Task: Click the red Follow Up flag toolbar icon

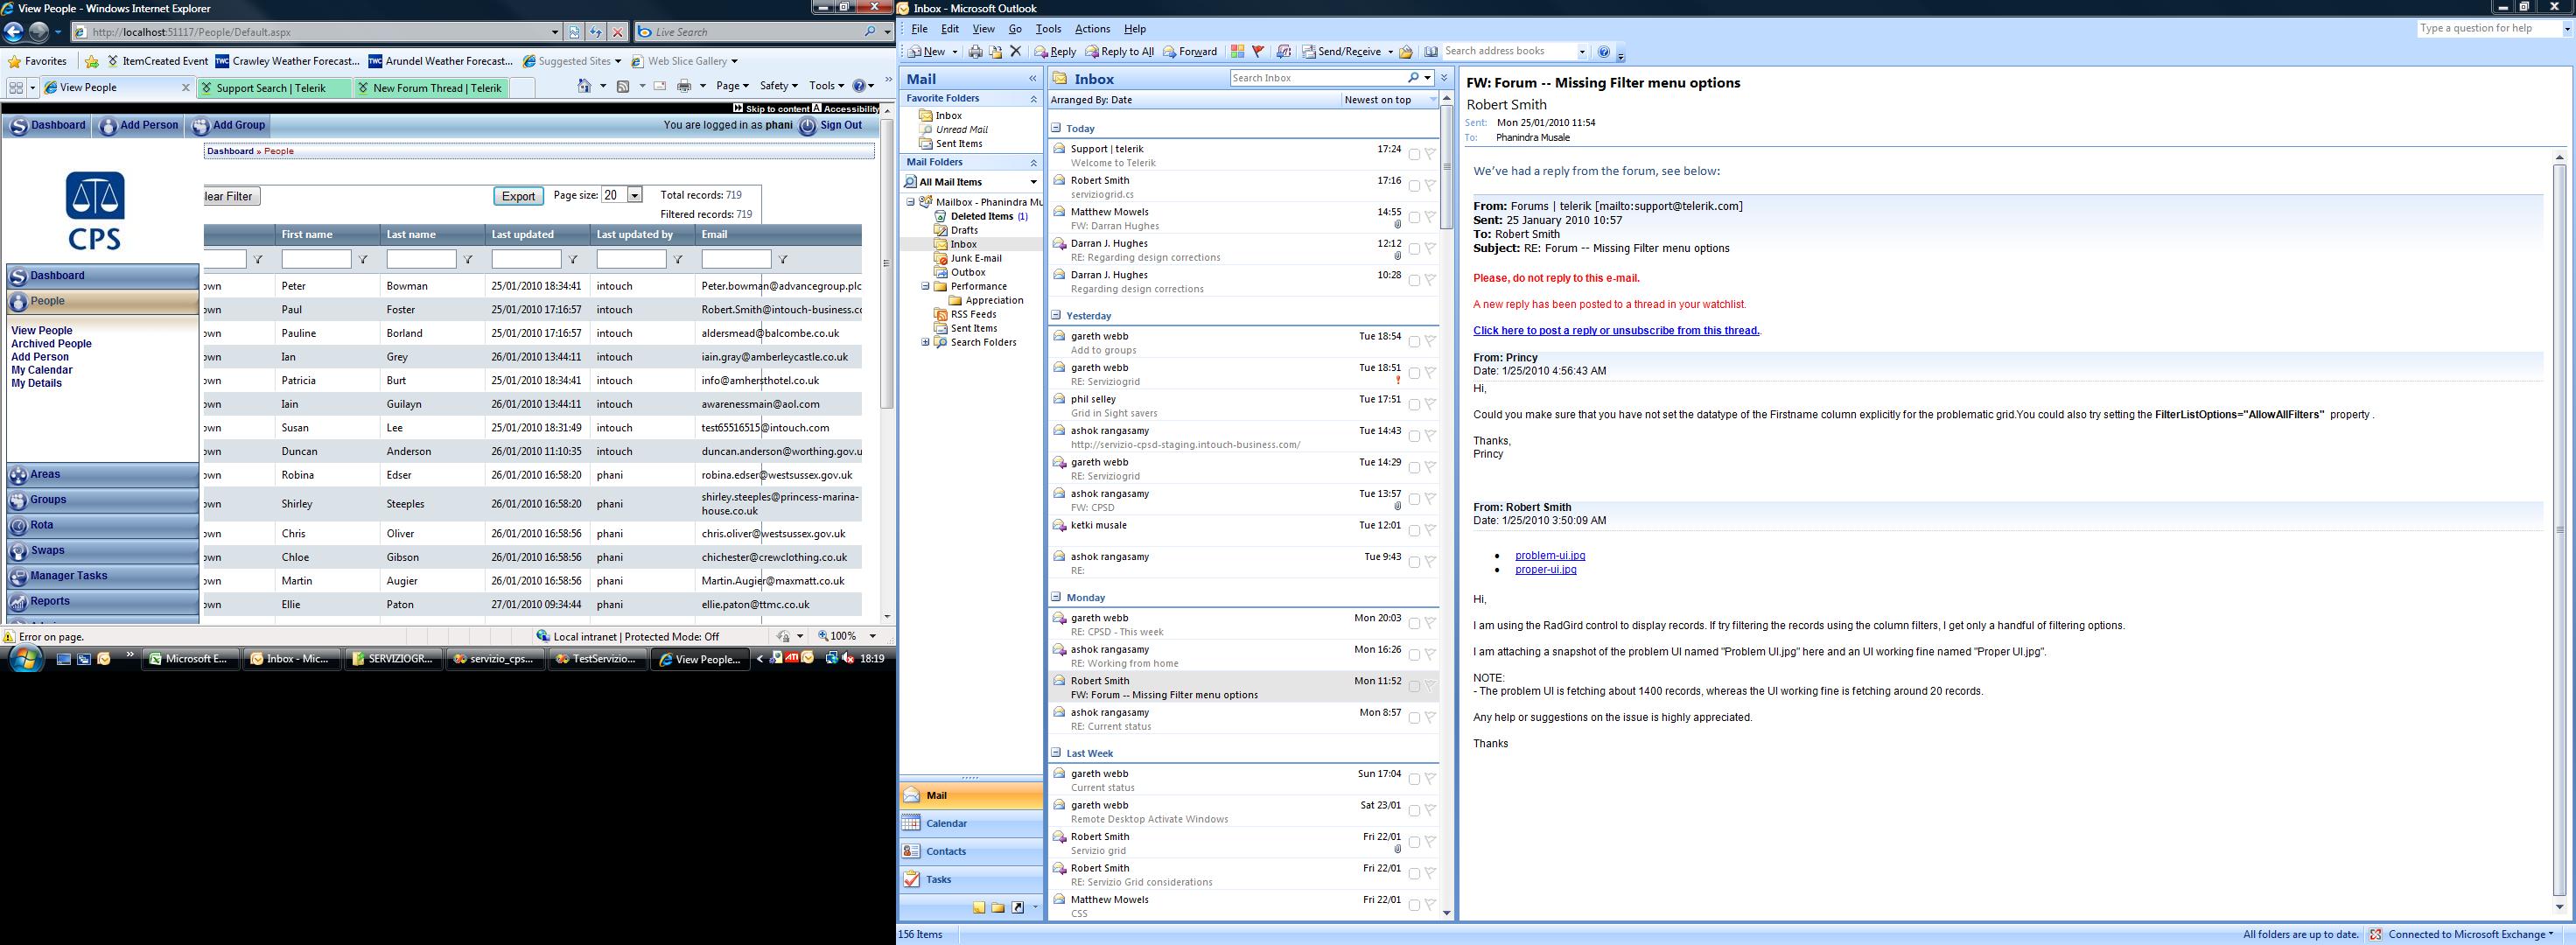Action: click(x=1258, y=52)
